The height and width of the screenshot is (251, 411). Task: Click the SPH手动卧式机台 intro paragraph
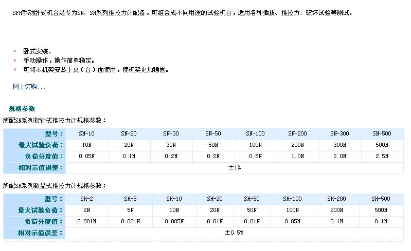183,13
